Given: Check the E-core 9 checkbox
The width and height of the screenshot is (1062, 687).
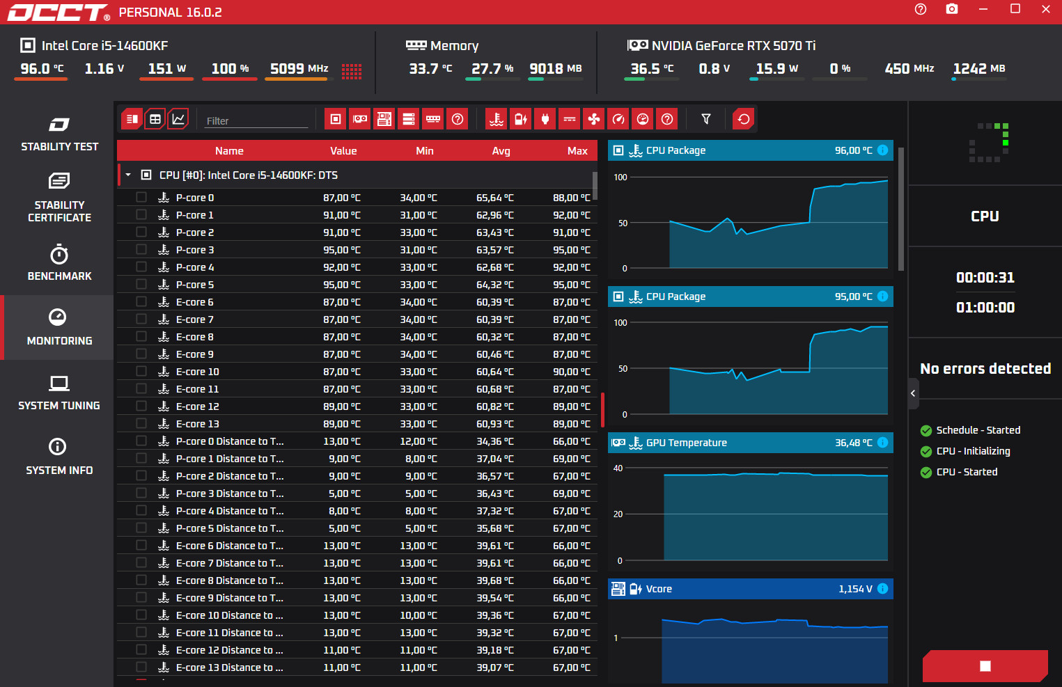Looking at the screenshot, I should pyautogui.click(x=141, y=354).
